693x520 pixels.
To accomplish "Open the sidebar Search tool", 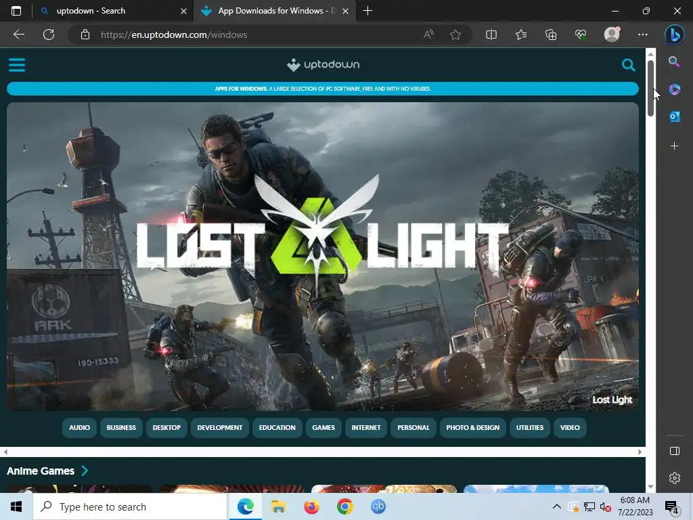I will [x=674, y=62].
